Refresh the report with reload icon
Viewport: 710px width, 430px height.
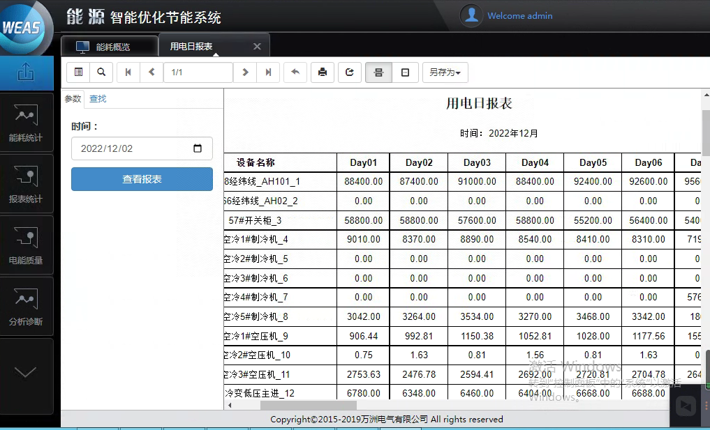click(x=350, y=72)
